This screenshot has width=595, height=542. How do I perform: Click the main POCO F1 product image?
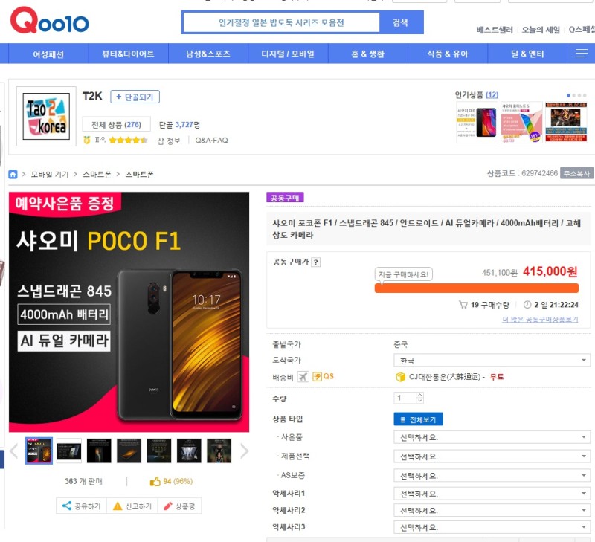(129, 312)
